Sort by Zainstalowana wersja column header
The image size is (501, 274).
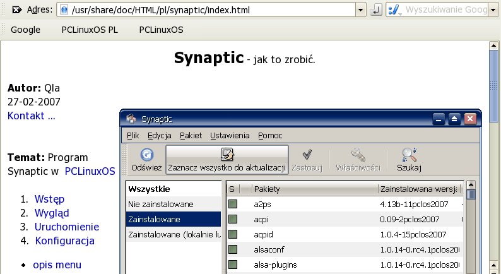click(419, 189)
